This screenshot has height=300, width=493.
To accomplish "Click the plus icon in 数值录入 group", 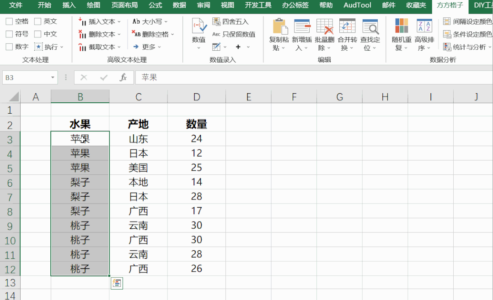I will [x=238, y=47].
